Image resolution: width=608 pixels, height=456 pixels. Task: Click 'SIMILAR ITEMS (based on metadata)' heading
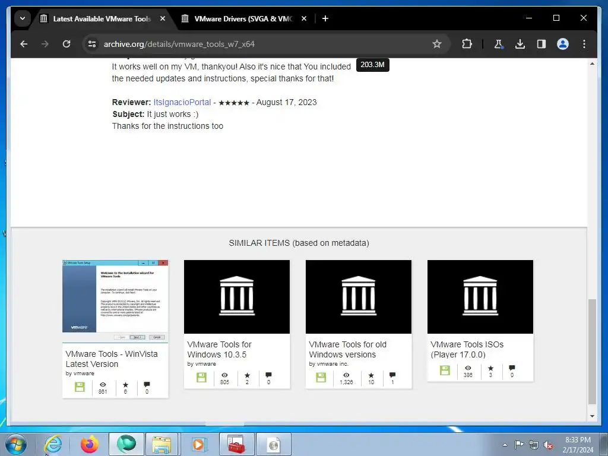[299, 243]
